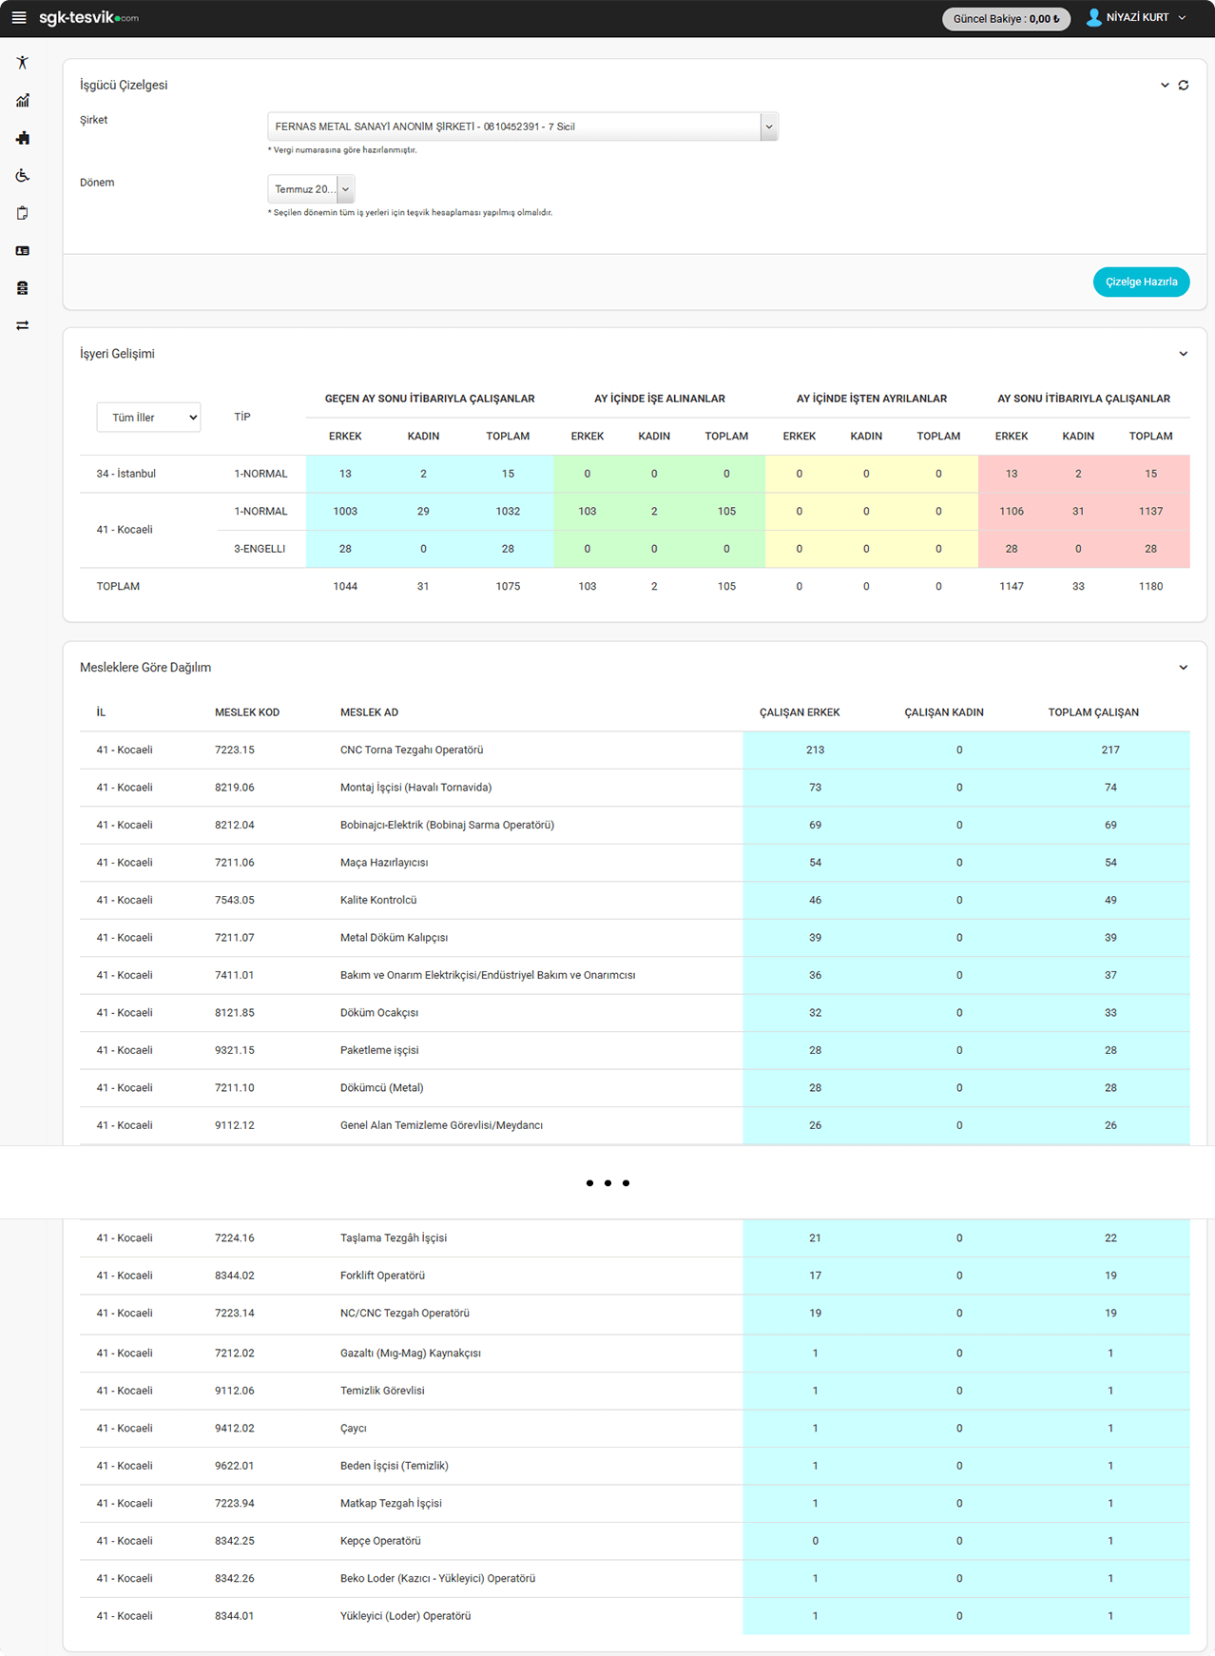The image size is (1215, 1656).
Task: Click the Çizelge Hazırla button
Action: point(1141,282)
